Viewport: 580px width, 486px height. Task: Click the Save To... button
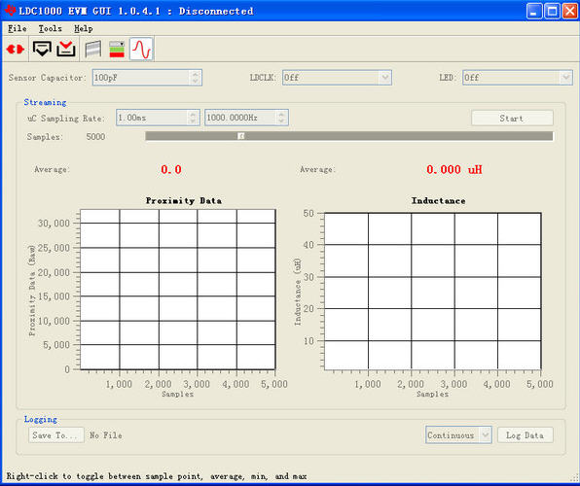point(56,435)
